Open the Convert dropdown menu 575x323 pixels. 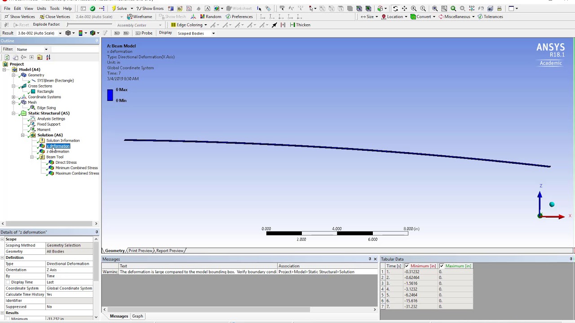click(x=423, y=17)
